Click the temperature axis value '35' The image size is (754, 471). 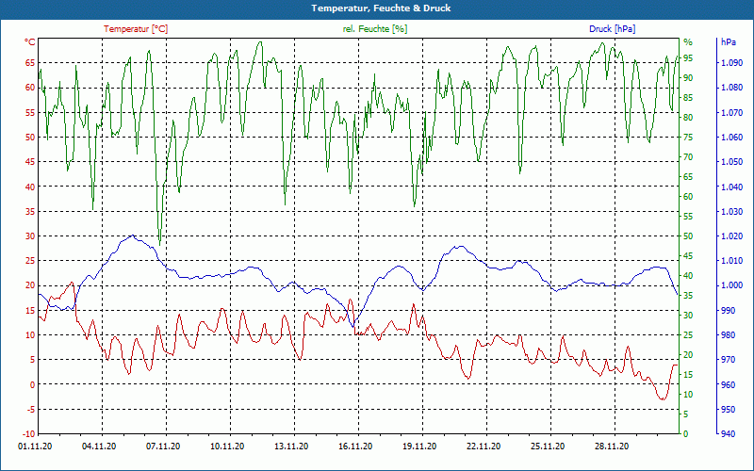point(30,211)
